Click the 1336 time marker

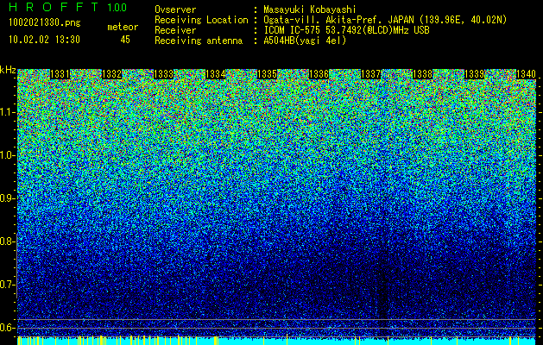(x=319, y=74)
